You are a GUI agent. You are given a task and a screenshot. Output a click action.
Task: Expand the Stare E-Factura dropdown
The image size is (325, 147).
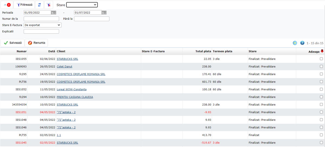[x=43, y=25]
